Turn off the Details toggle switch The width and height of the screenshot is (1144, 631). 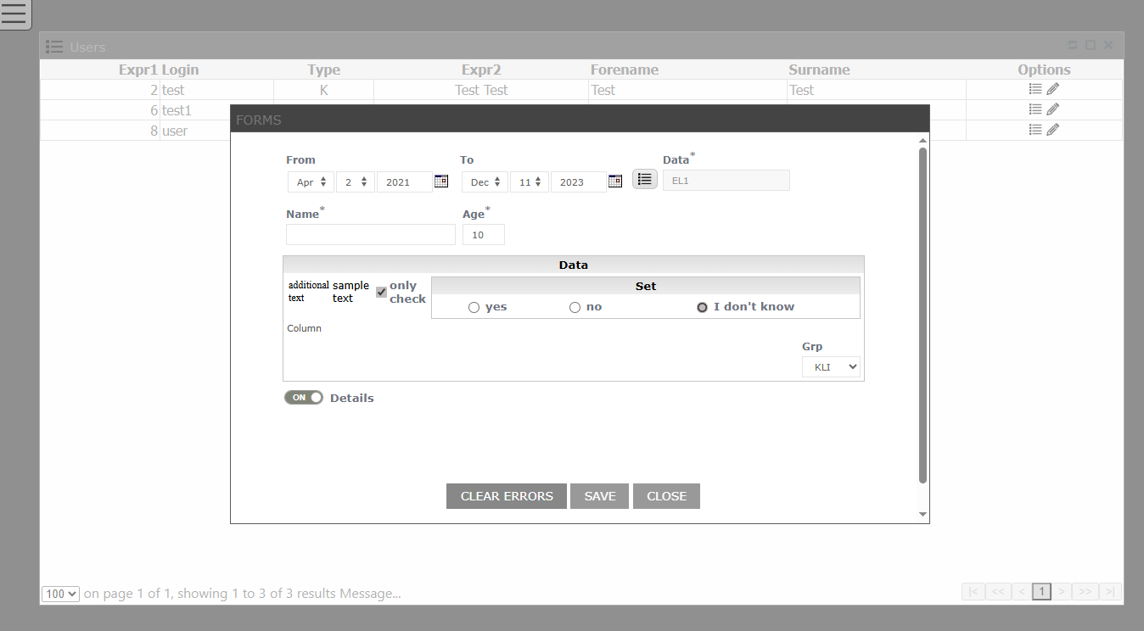click(304, 398)
